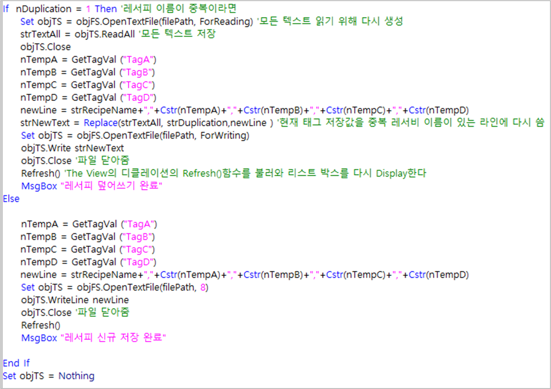This screenshot has width=551, height=389.
Task: Click the Else keyword
Action: [10, 199]
